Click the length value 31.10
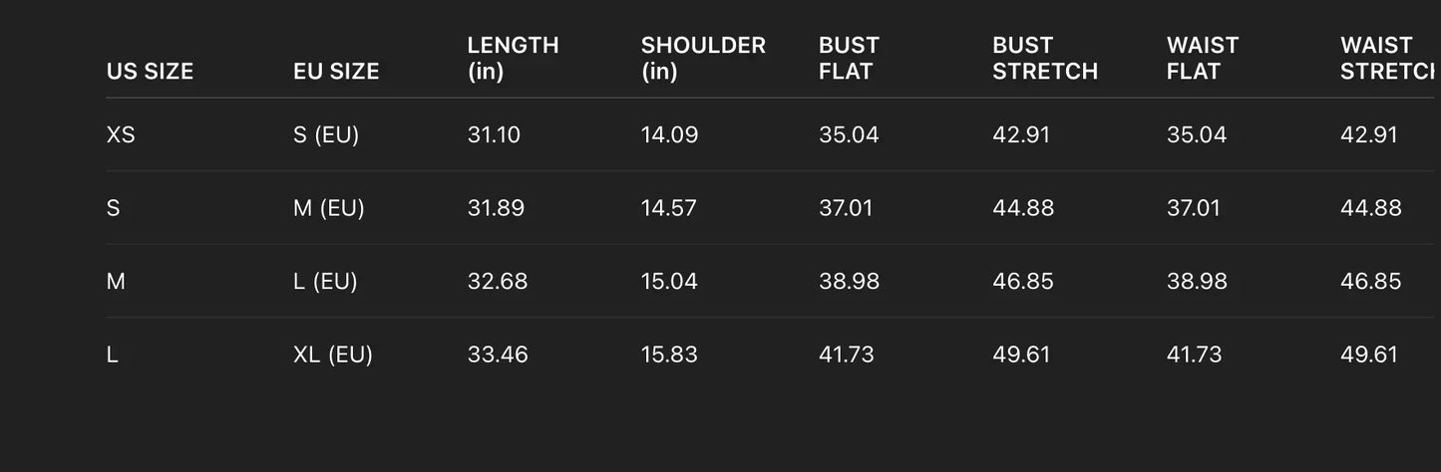 coord(494,134)
